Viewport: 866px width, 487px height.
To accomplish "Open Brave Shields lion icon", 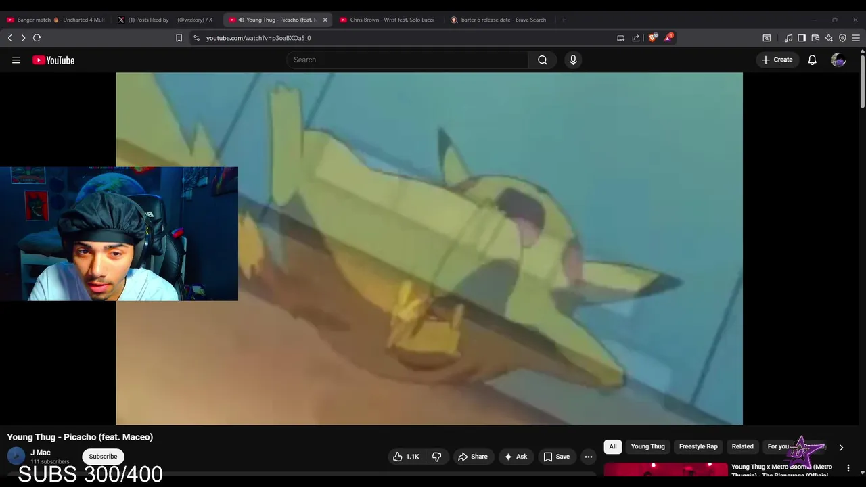I will pyautogui.click(x=652, y=38).
